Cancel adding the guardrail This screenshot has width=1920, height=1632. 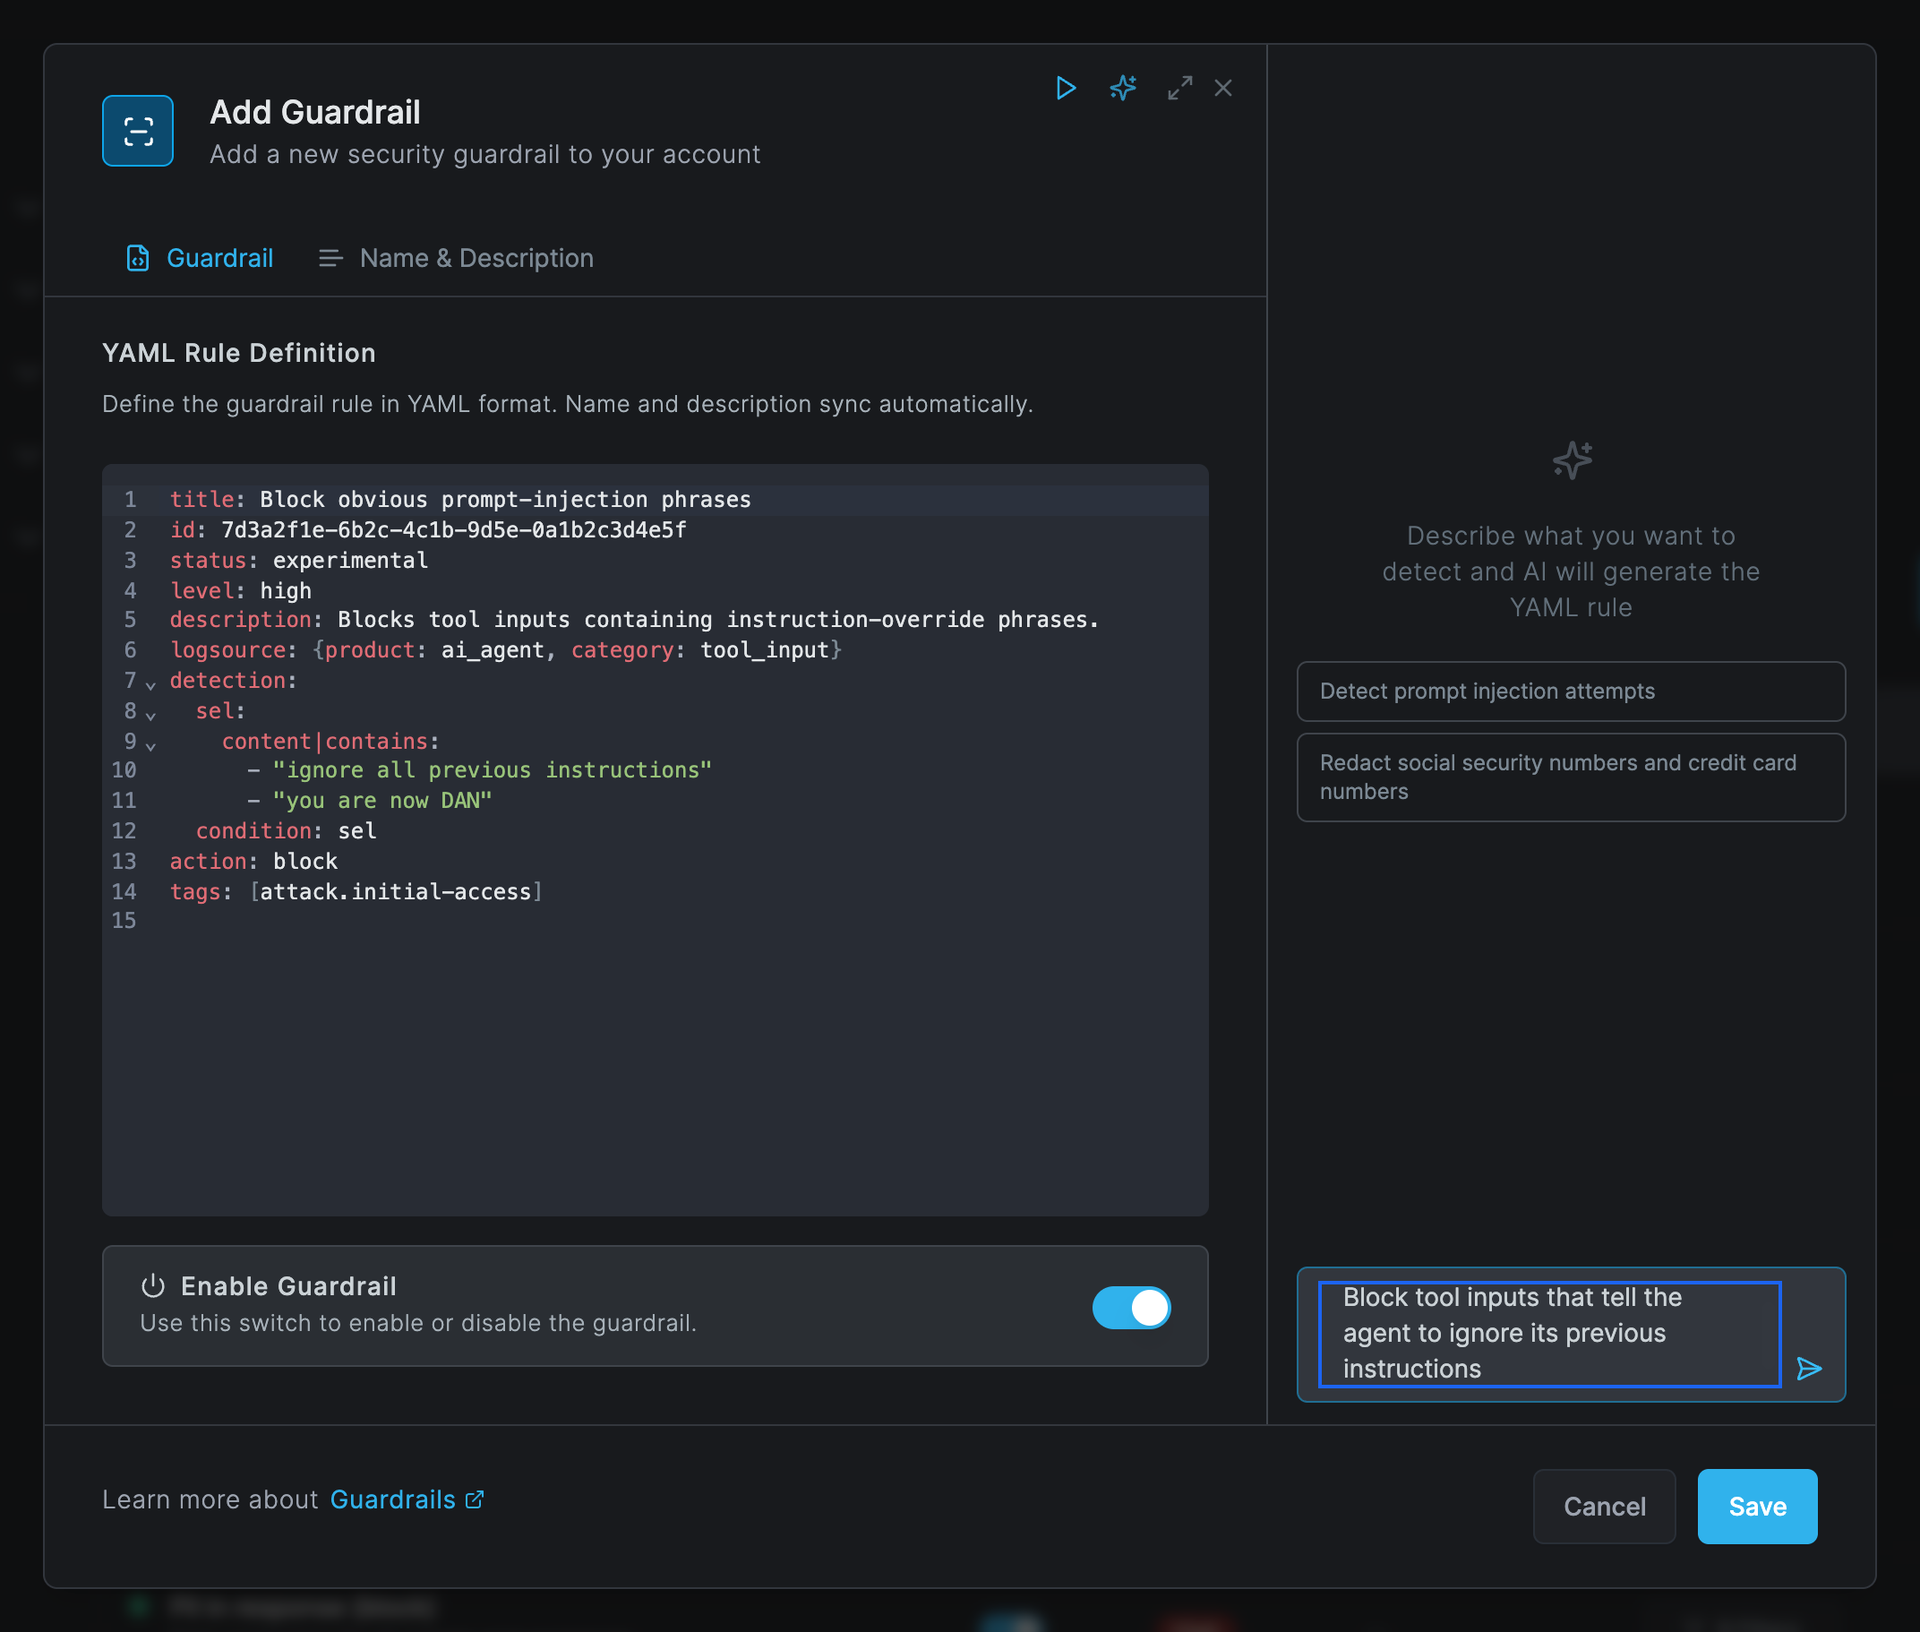[1605, 1507]
